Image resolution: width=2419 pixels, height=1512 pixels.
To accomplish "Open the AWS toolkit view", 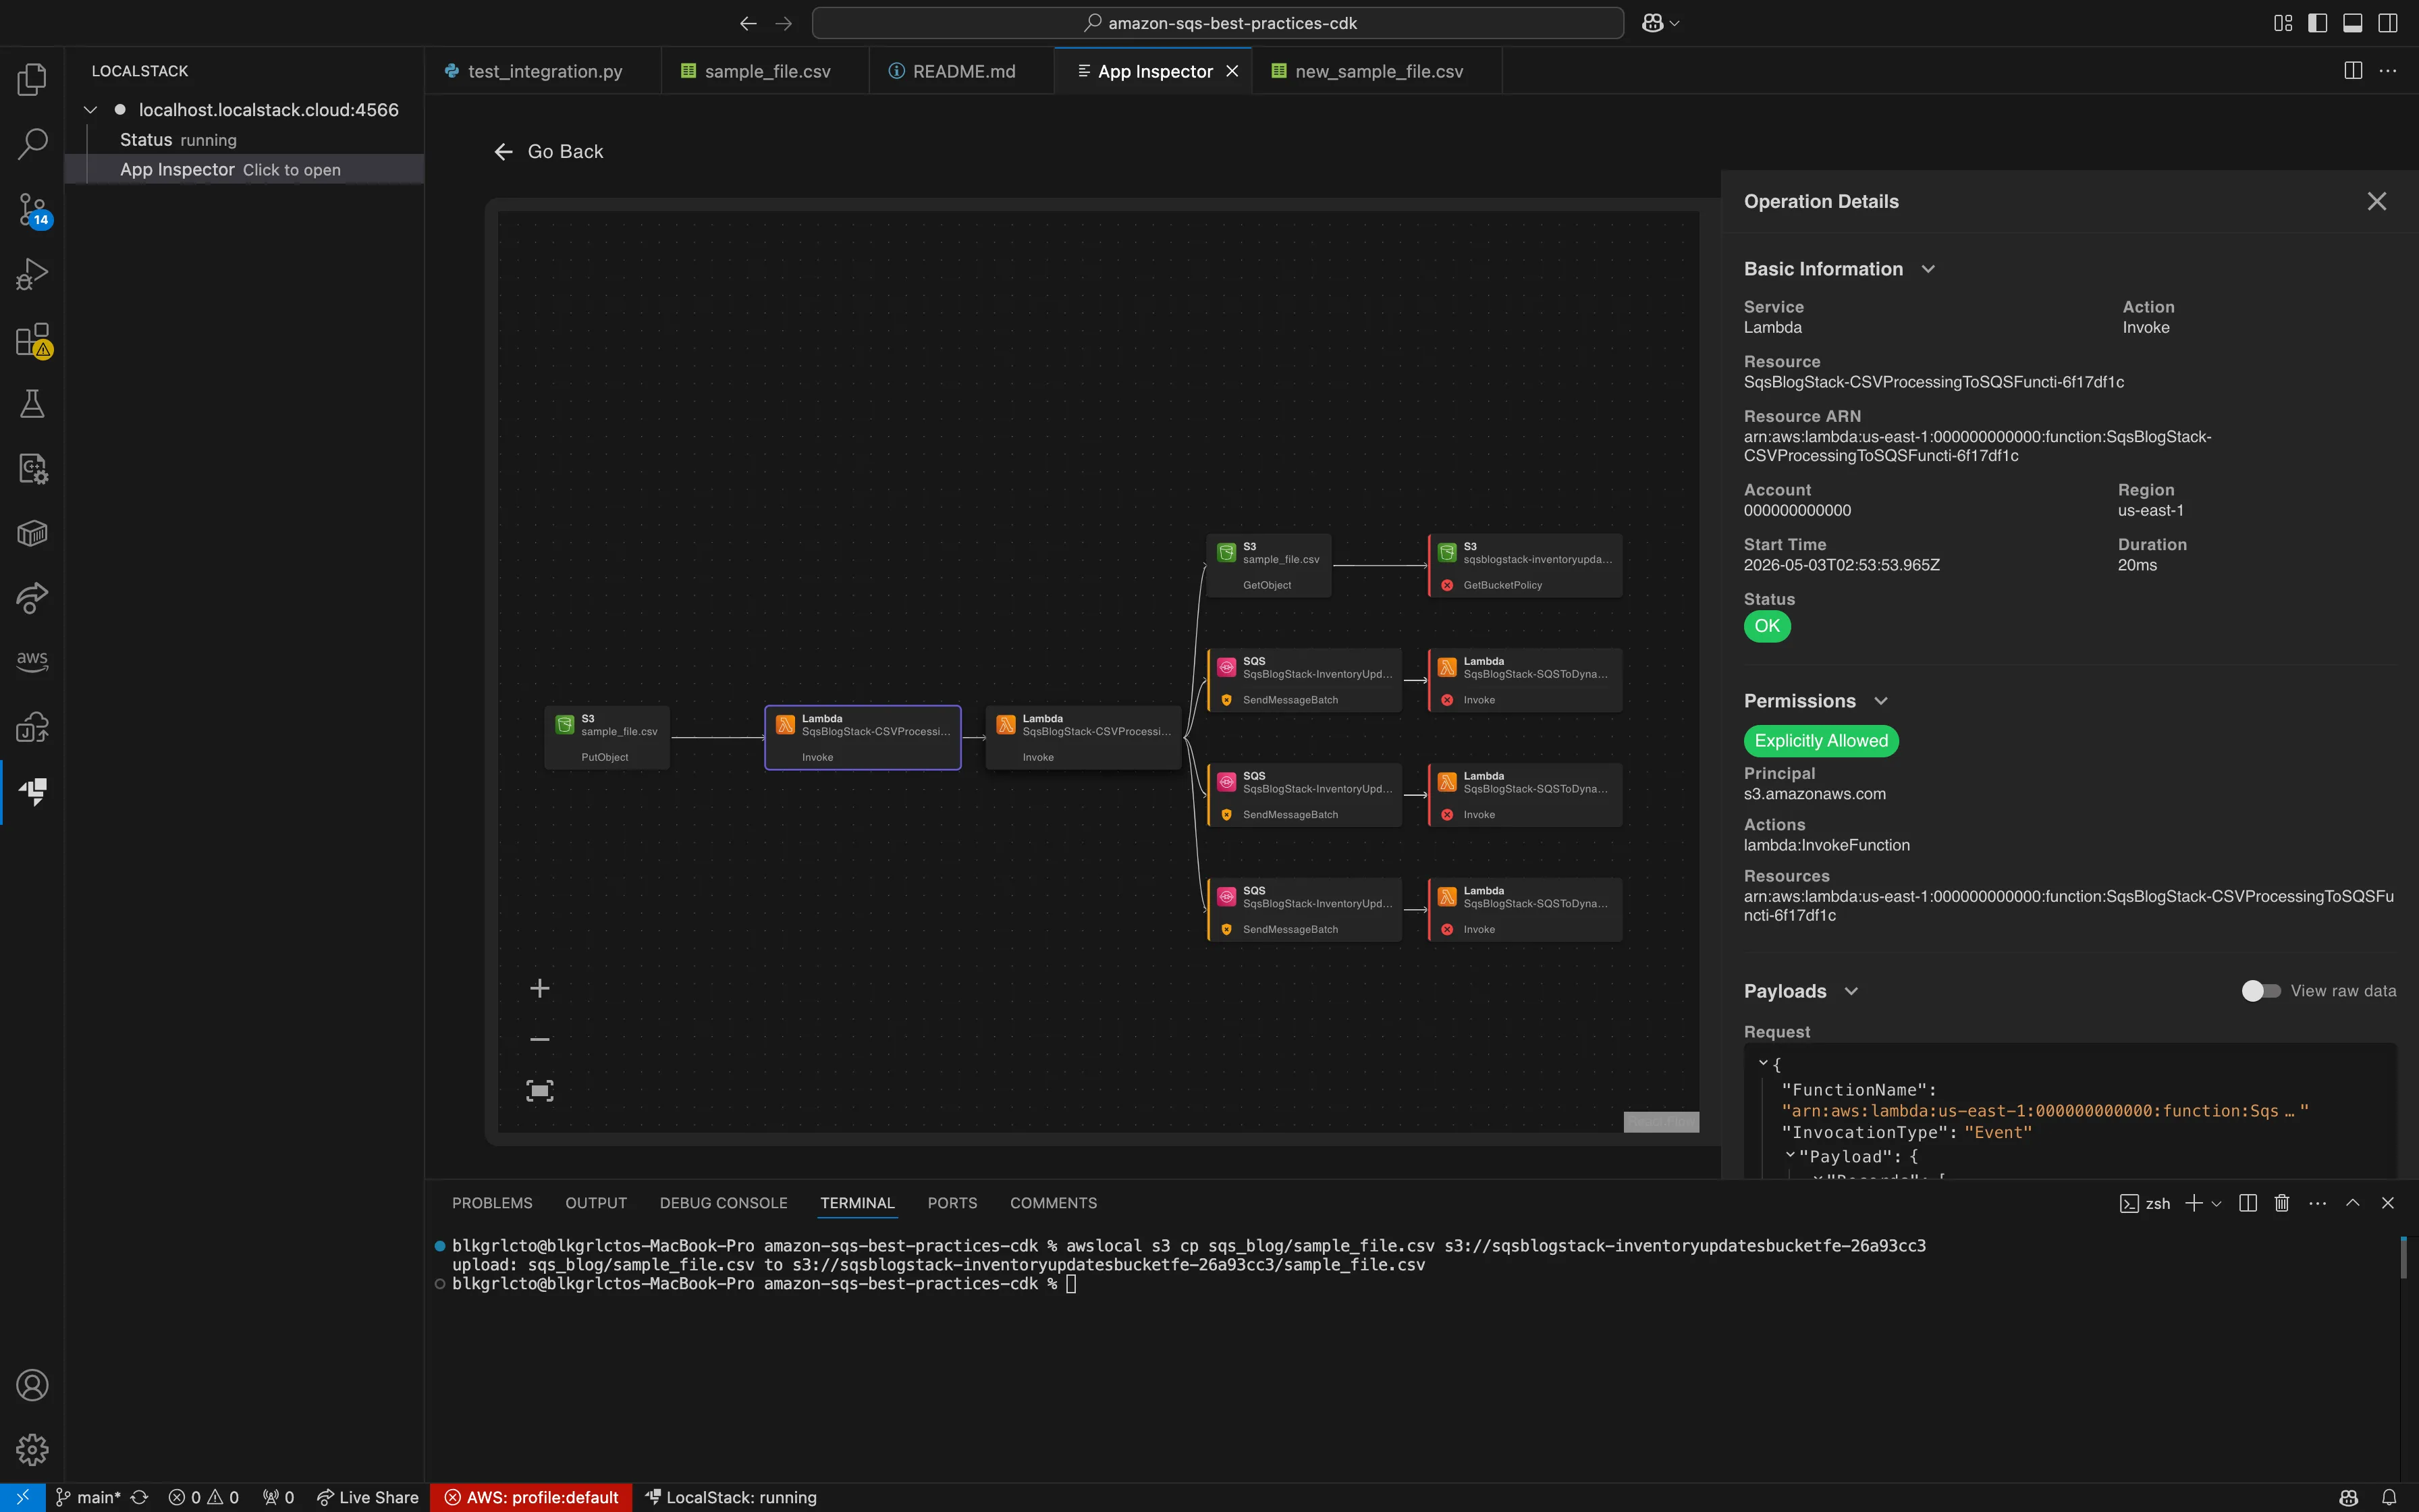I will click(x=32, y=660).
